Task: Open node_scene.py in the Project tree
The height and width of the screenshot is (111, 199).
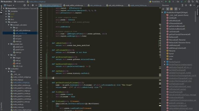Action: tap(18, 107)
